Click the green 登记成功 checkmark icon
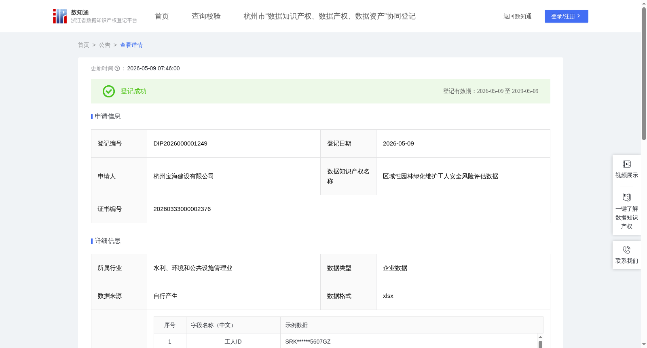 pyautogui.click(x=109, y=91)
